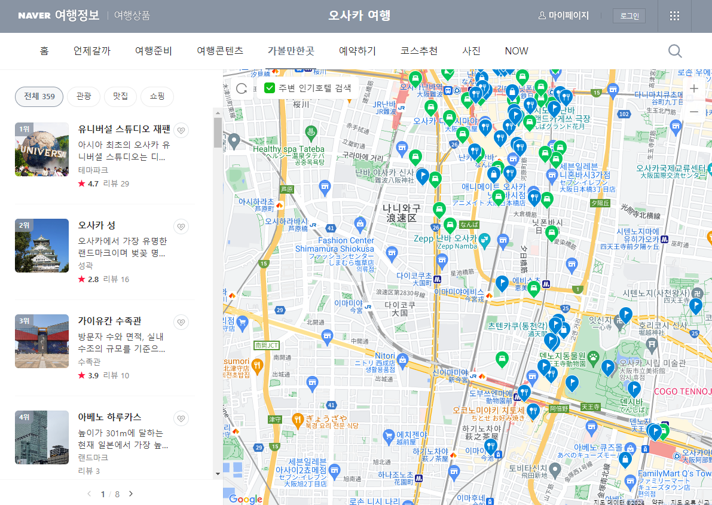This screenshot has width=712, height=505.
Task: Open the 사진 menu
Action: click(471, 51)
